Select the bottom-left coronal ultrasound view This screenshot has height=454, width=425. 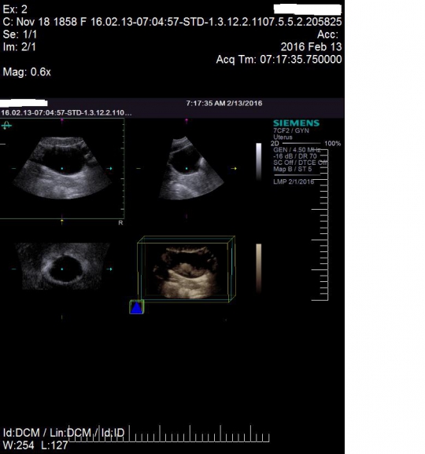(x=62, y=266)
